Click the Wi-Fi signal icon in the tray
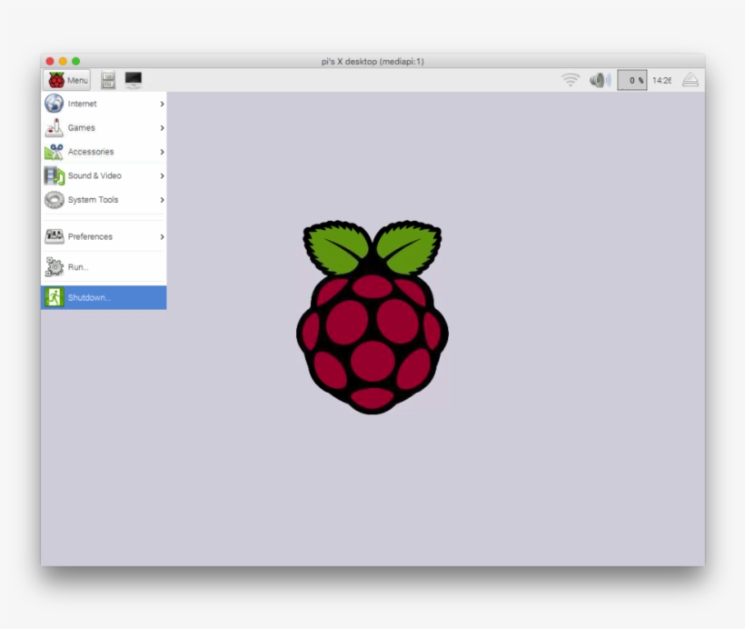The height and width of the screenshot is (629, 745). click(x=571, y=79)
